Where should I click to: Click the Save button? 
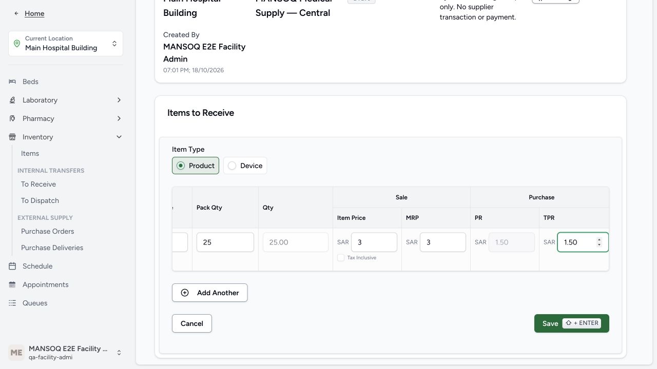point(572,323)
